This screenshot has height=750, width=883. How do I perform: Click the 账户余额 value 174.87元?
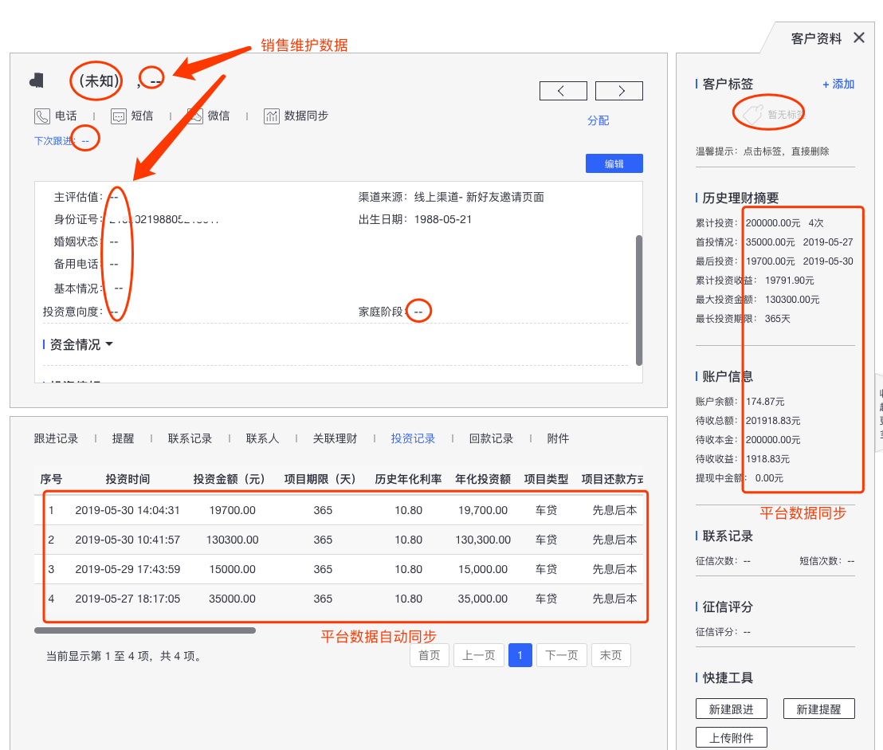pyautogui.click(x=765, y=402)
